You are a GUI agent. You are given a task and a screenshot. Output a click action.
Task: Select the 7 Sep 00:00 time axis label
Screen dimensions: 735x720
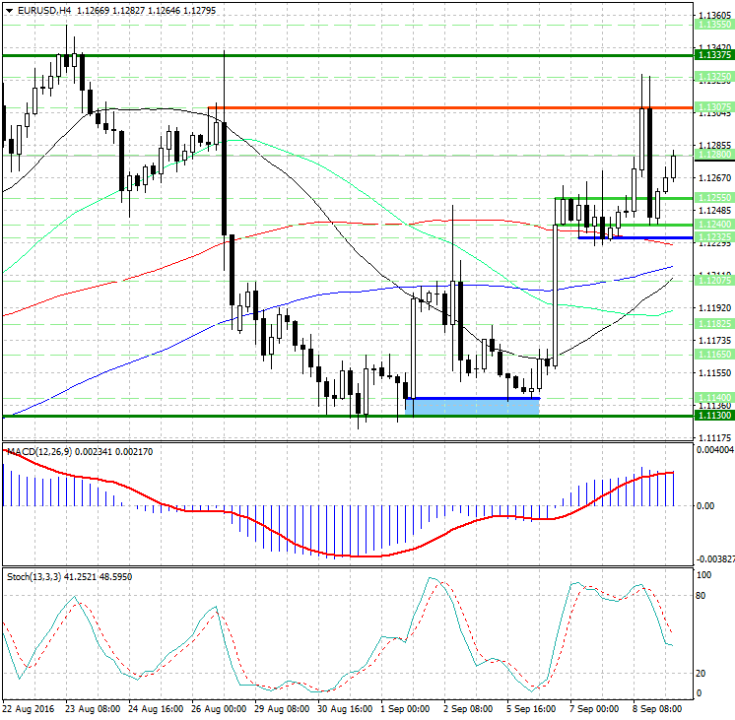pyautogui.click(x=594, y=709)
